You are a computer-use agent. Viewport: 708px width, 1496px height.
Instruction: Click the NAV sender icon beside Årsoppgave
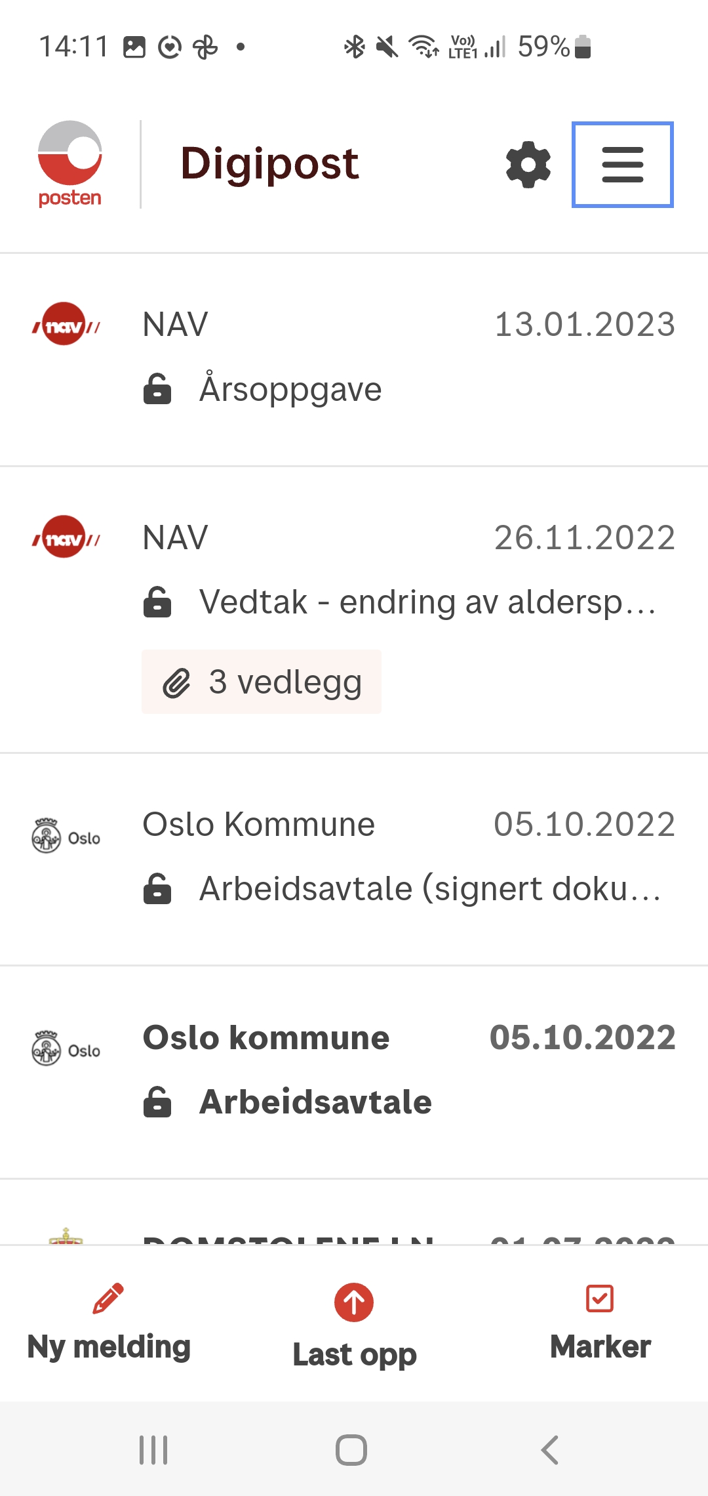click(x=66, y=325)
